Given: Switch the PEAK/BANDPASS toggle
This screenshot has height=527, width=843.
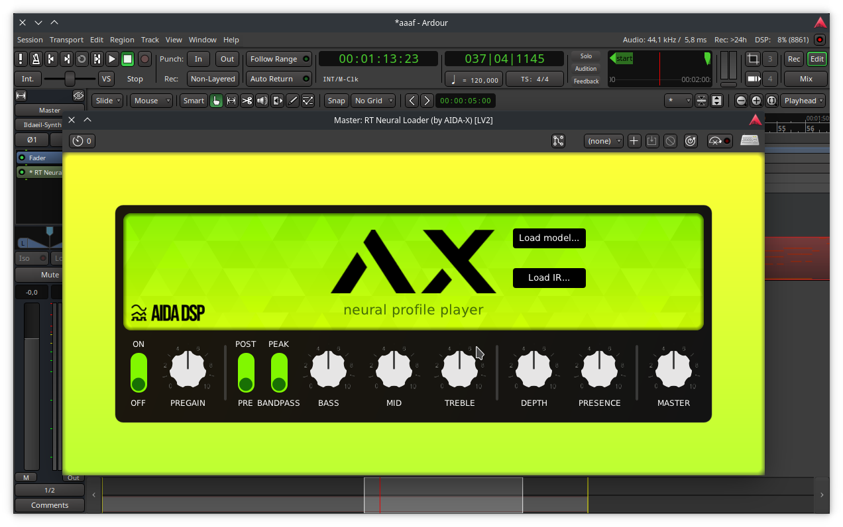Looking at the screenshot, I should point(279,373).
